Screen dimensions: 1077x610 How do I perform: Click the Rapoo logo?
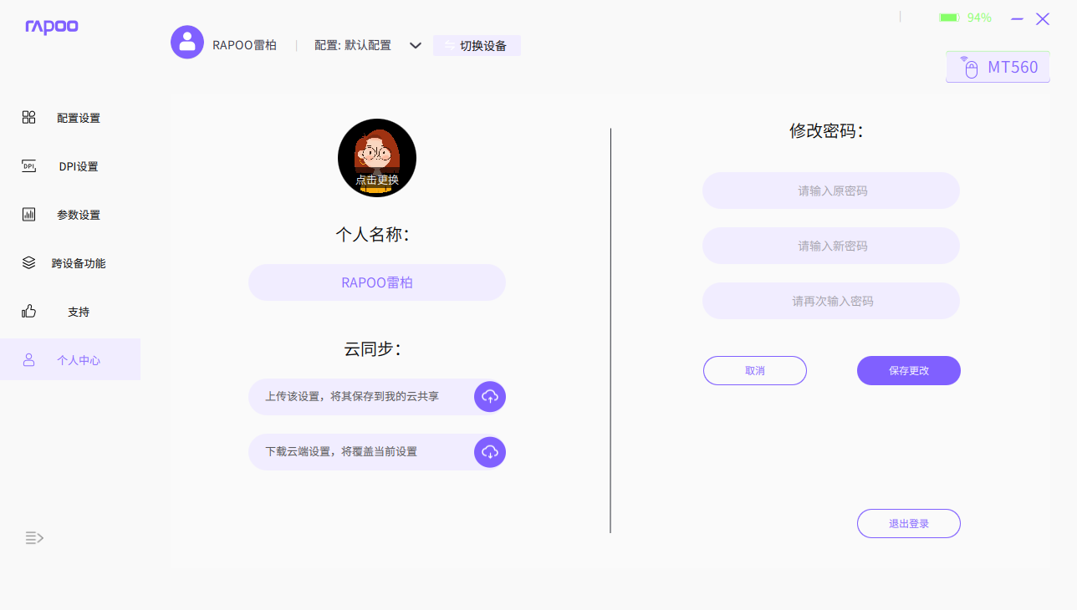pos(52,27)
